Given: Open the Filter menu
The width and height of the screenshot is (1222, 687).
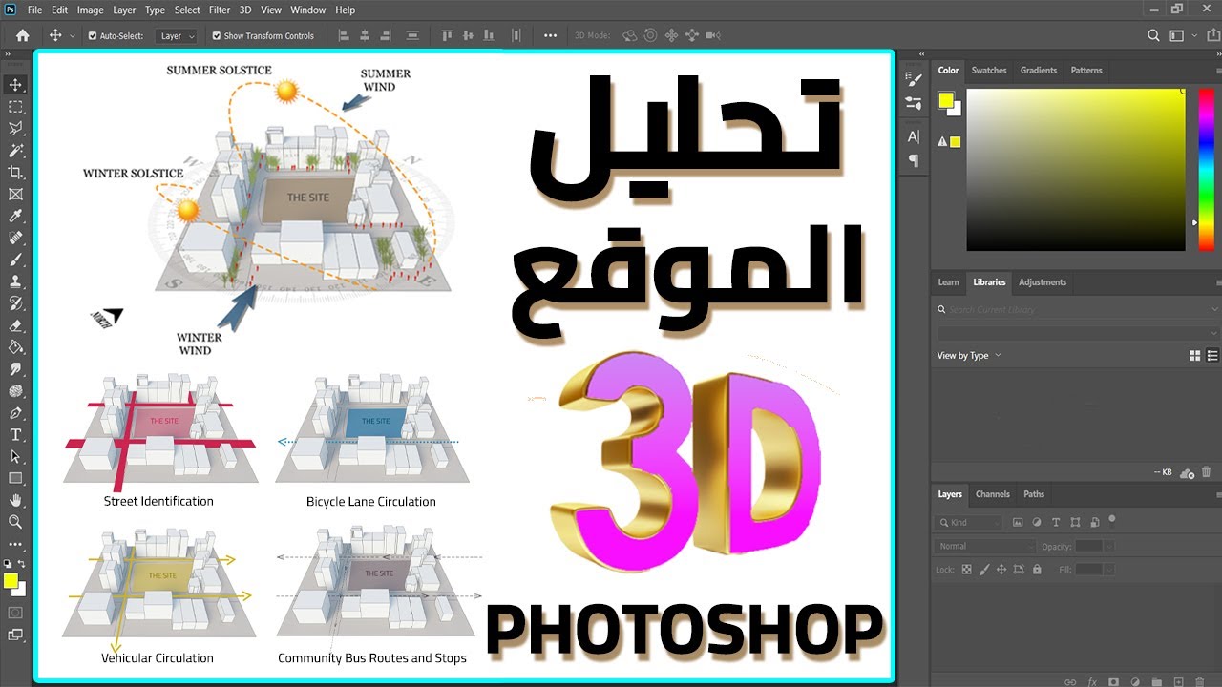Looking at the screenshot, I should coord(220,10).
